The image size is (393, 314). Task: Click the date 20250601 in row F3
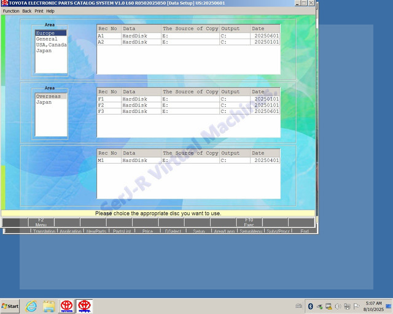pyautogui.click(x=267, y=111)
